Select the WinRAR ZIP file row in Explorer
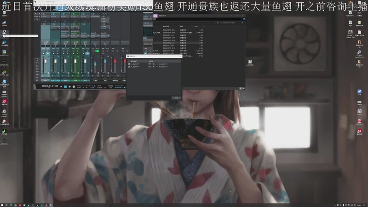This screenshot has height=207, width=368. click(178, 33)
